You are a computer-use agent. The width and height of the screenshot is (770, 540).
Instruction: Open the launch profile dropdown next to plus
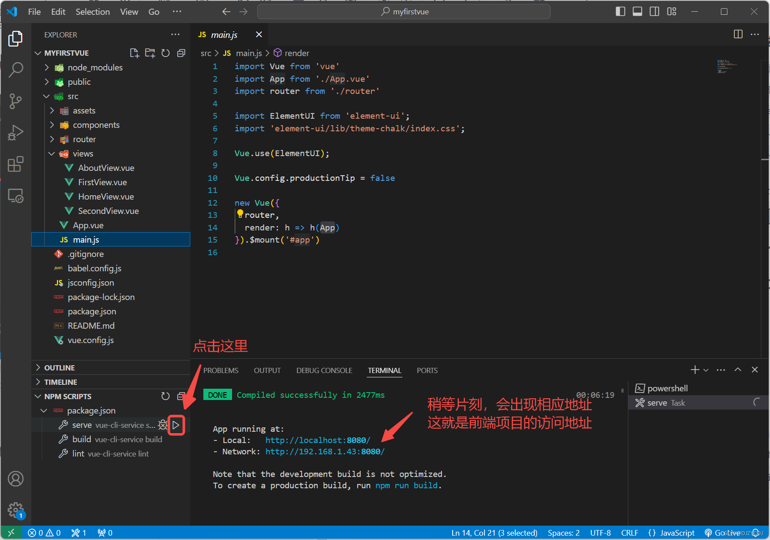point(706,370)
